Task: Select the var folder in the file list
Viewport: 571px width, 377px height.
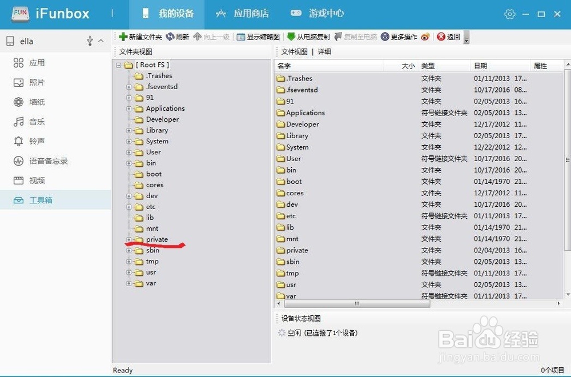Action: (x=290, y=296)
